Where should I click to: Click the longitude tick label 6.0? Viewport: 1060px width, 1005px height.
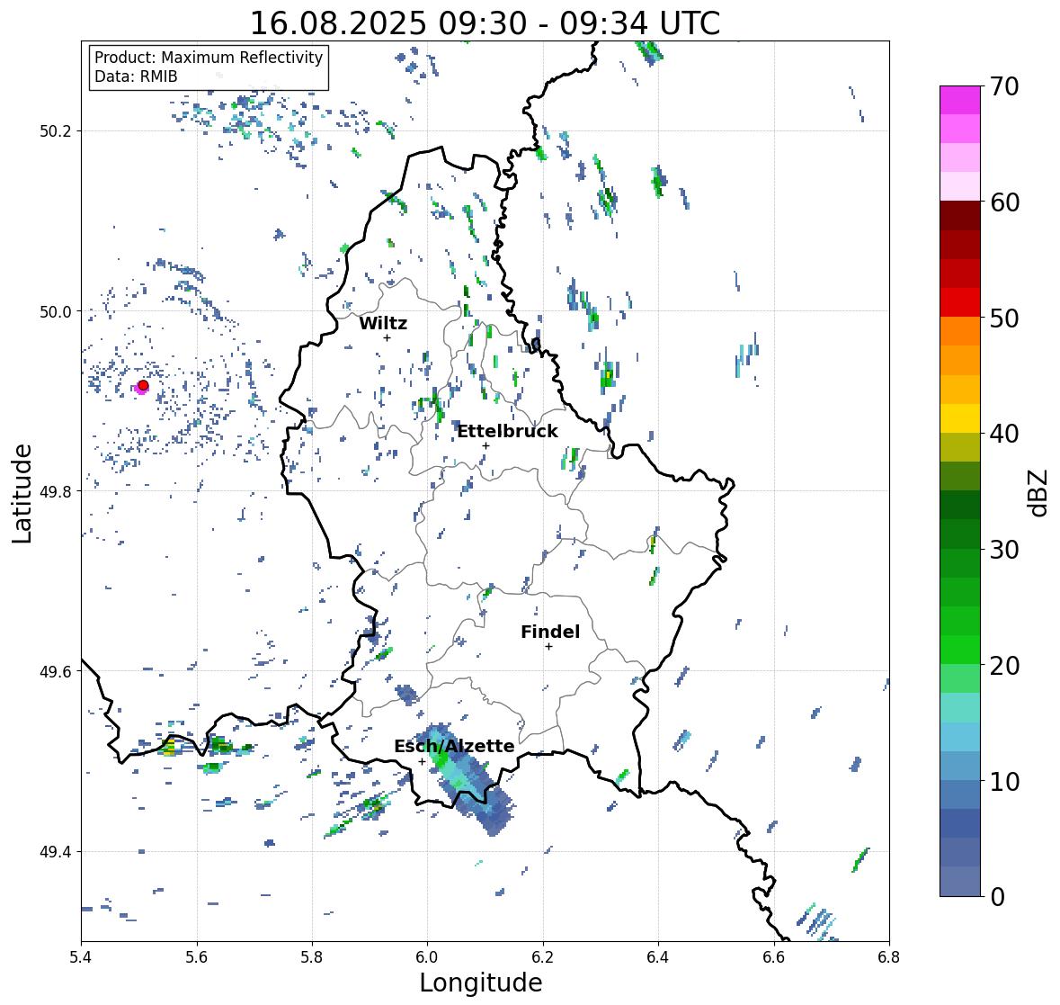[x=427, y=957]
